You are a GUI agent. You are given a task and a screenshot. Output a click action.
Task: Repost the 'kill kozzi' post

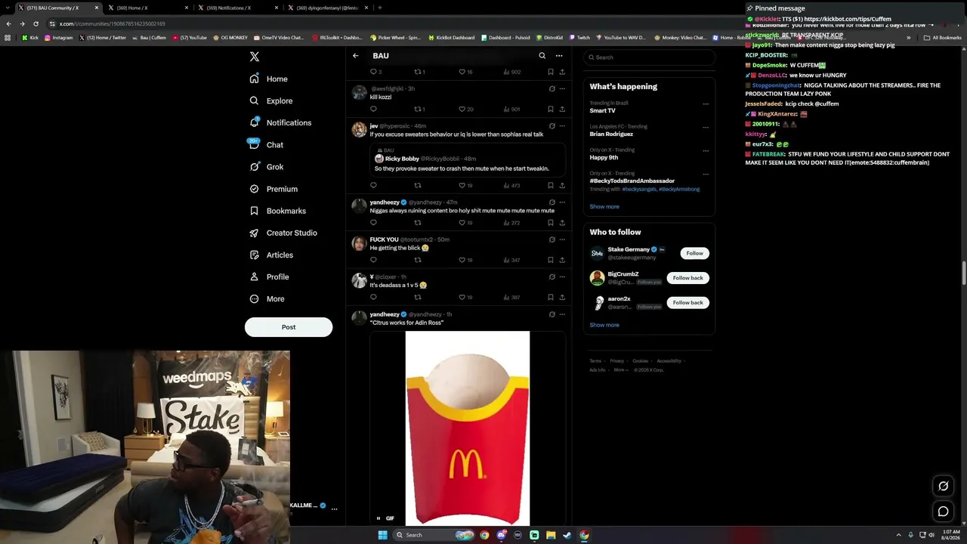point(419,109)
